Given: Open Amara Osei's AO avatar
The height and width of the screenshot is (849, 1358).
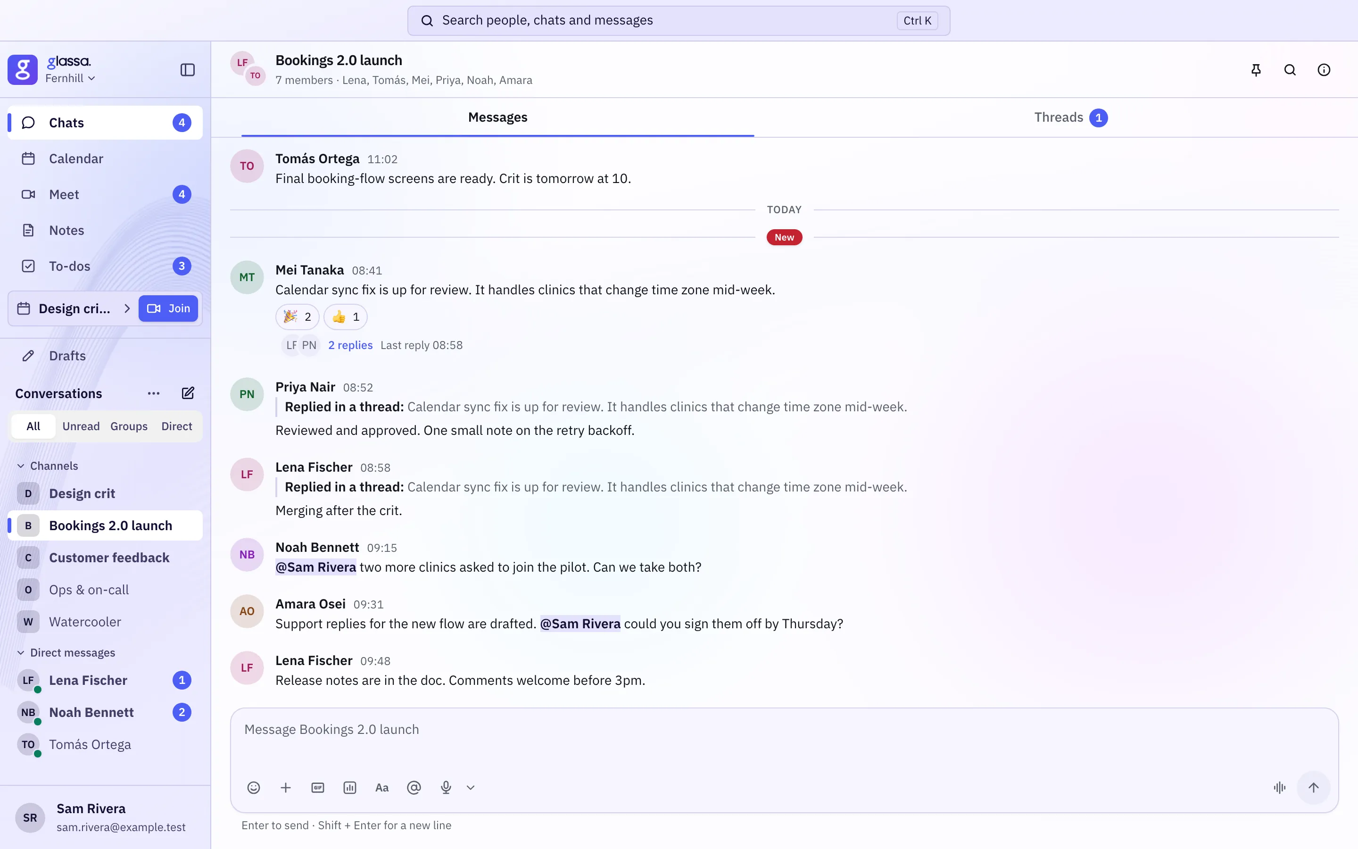Looking at the screenshot, I should click(247, 611).
